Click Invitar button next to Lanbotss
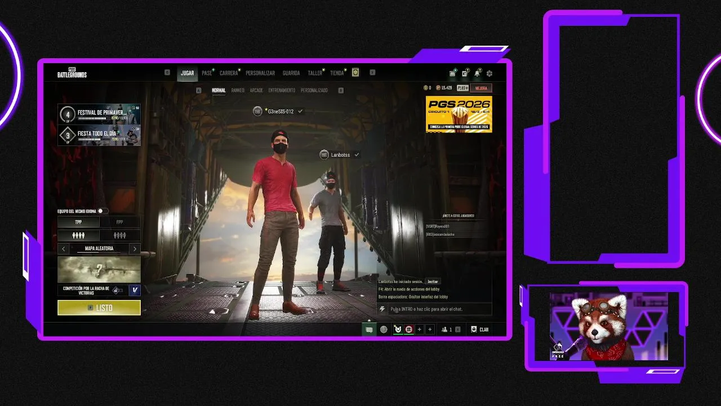This screenshot has width=721, height=406. (433, 281)
